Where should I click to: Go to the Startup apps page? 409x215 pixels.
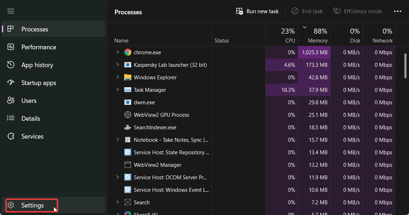point(54,83)
